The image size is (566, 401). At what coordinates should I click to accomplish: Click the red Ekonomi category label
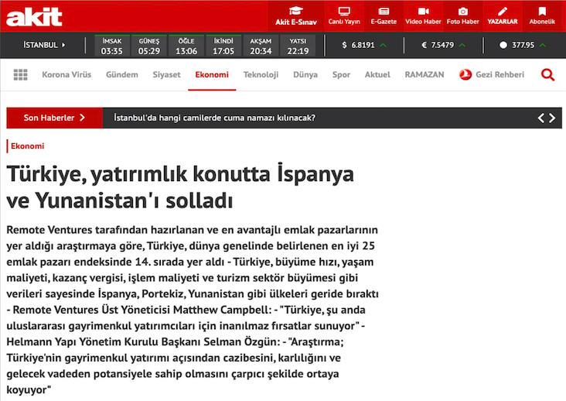[27, 146]
